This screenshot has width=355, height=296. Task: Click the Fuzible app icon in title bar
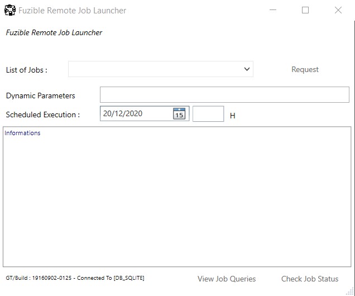tap(10, 10)
